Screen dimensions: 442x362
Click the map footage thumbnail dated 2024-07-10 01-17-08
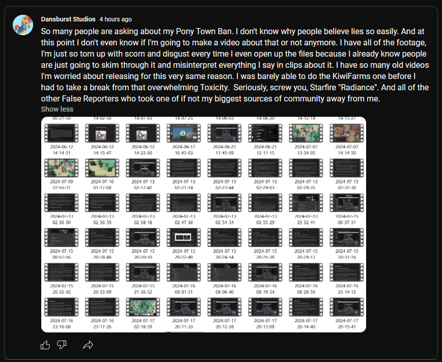coord(101,167)
